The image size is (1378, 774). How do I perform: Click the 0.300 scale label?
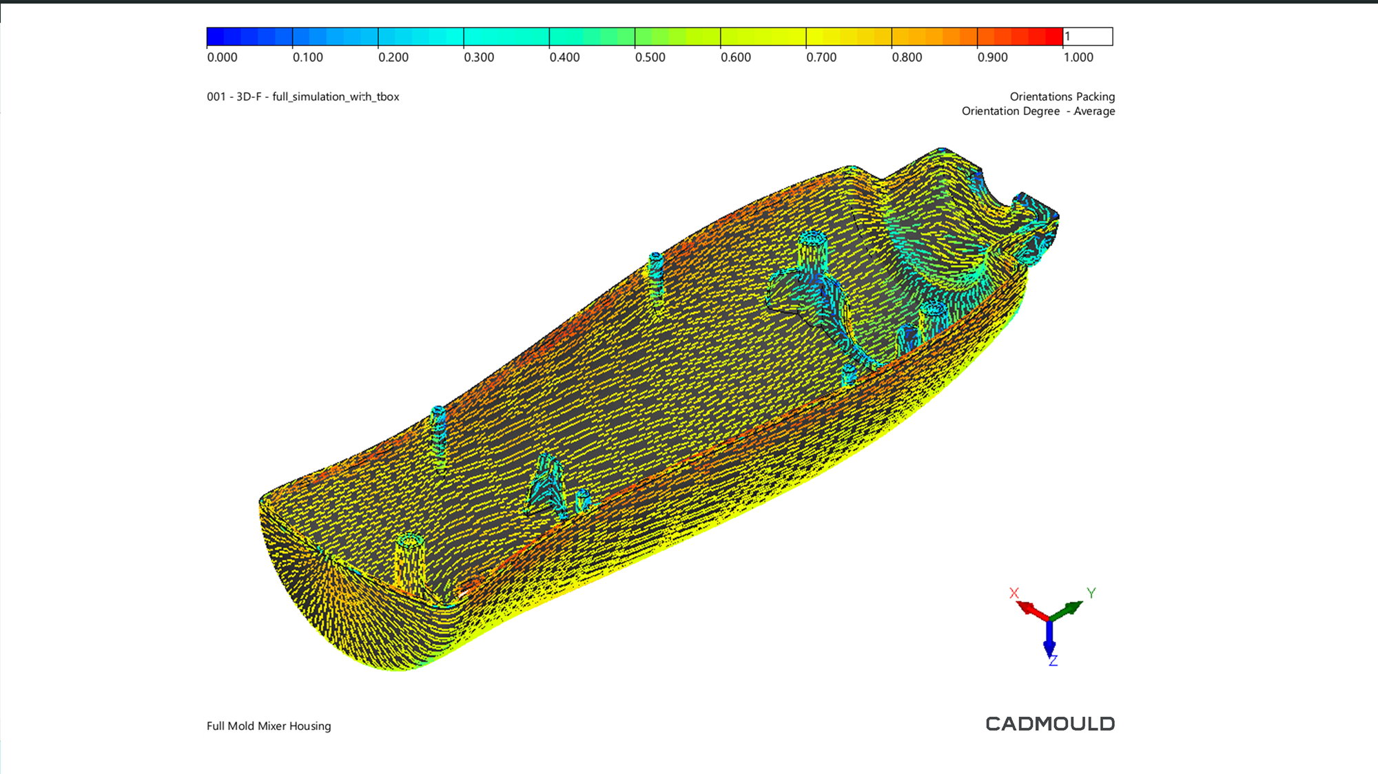pos(479,57)
